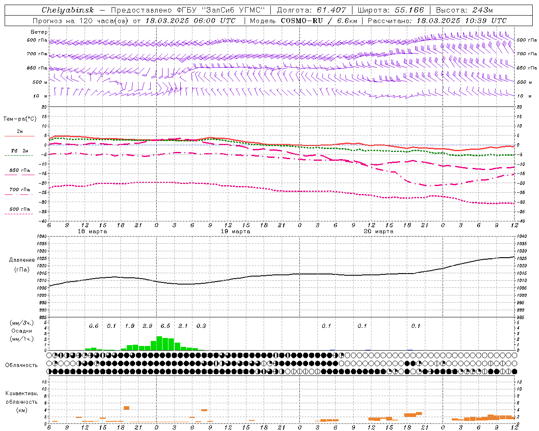Click the tallest green precipitation bar
539x431 pixels.
159,343
